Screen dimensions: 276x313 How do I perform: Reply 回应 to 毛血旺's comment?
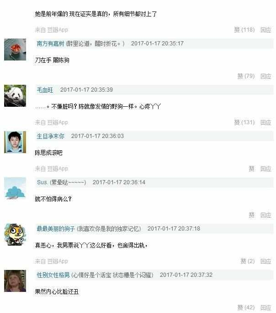(266, 122)
